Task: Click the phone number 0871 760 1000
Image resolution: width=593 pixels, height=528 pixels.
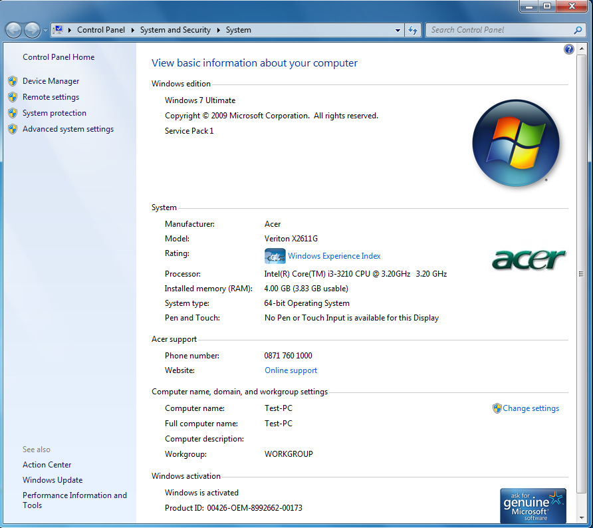Action: coord(288,356)
